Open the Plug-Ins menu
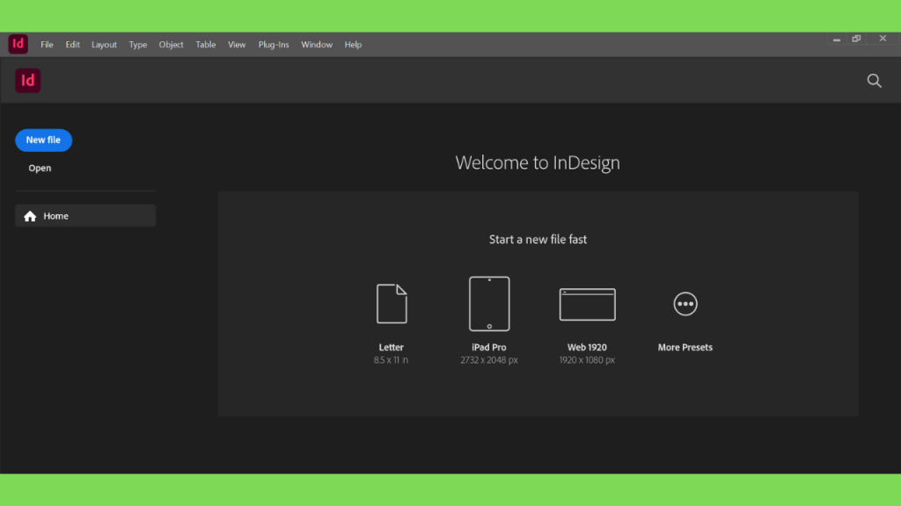Image resolution: width=901 pixels, height=506 pixels. click(274, 45)
